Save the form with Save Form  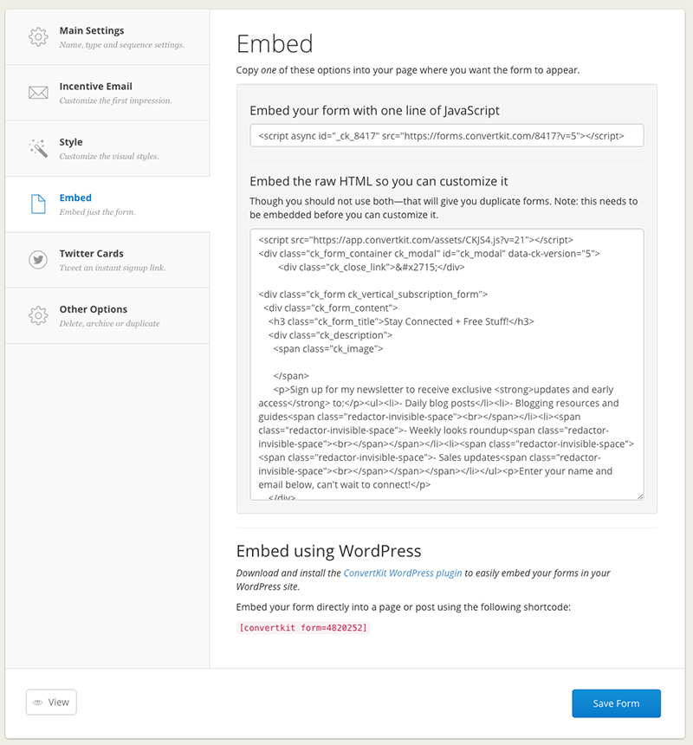coord(616,703)
